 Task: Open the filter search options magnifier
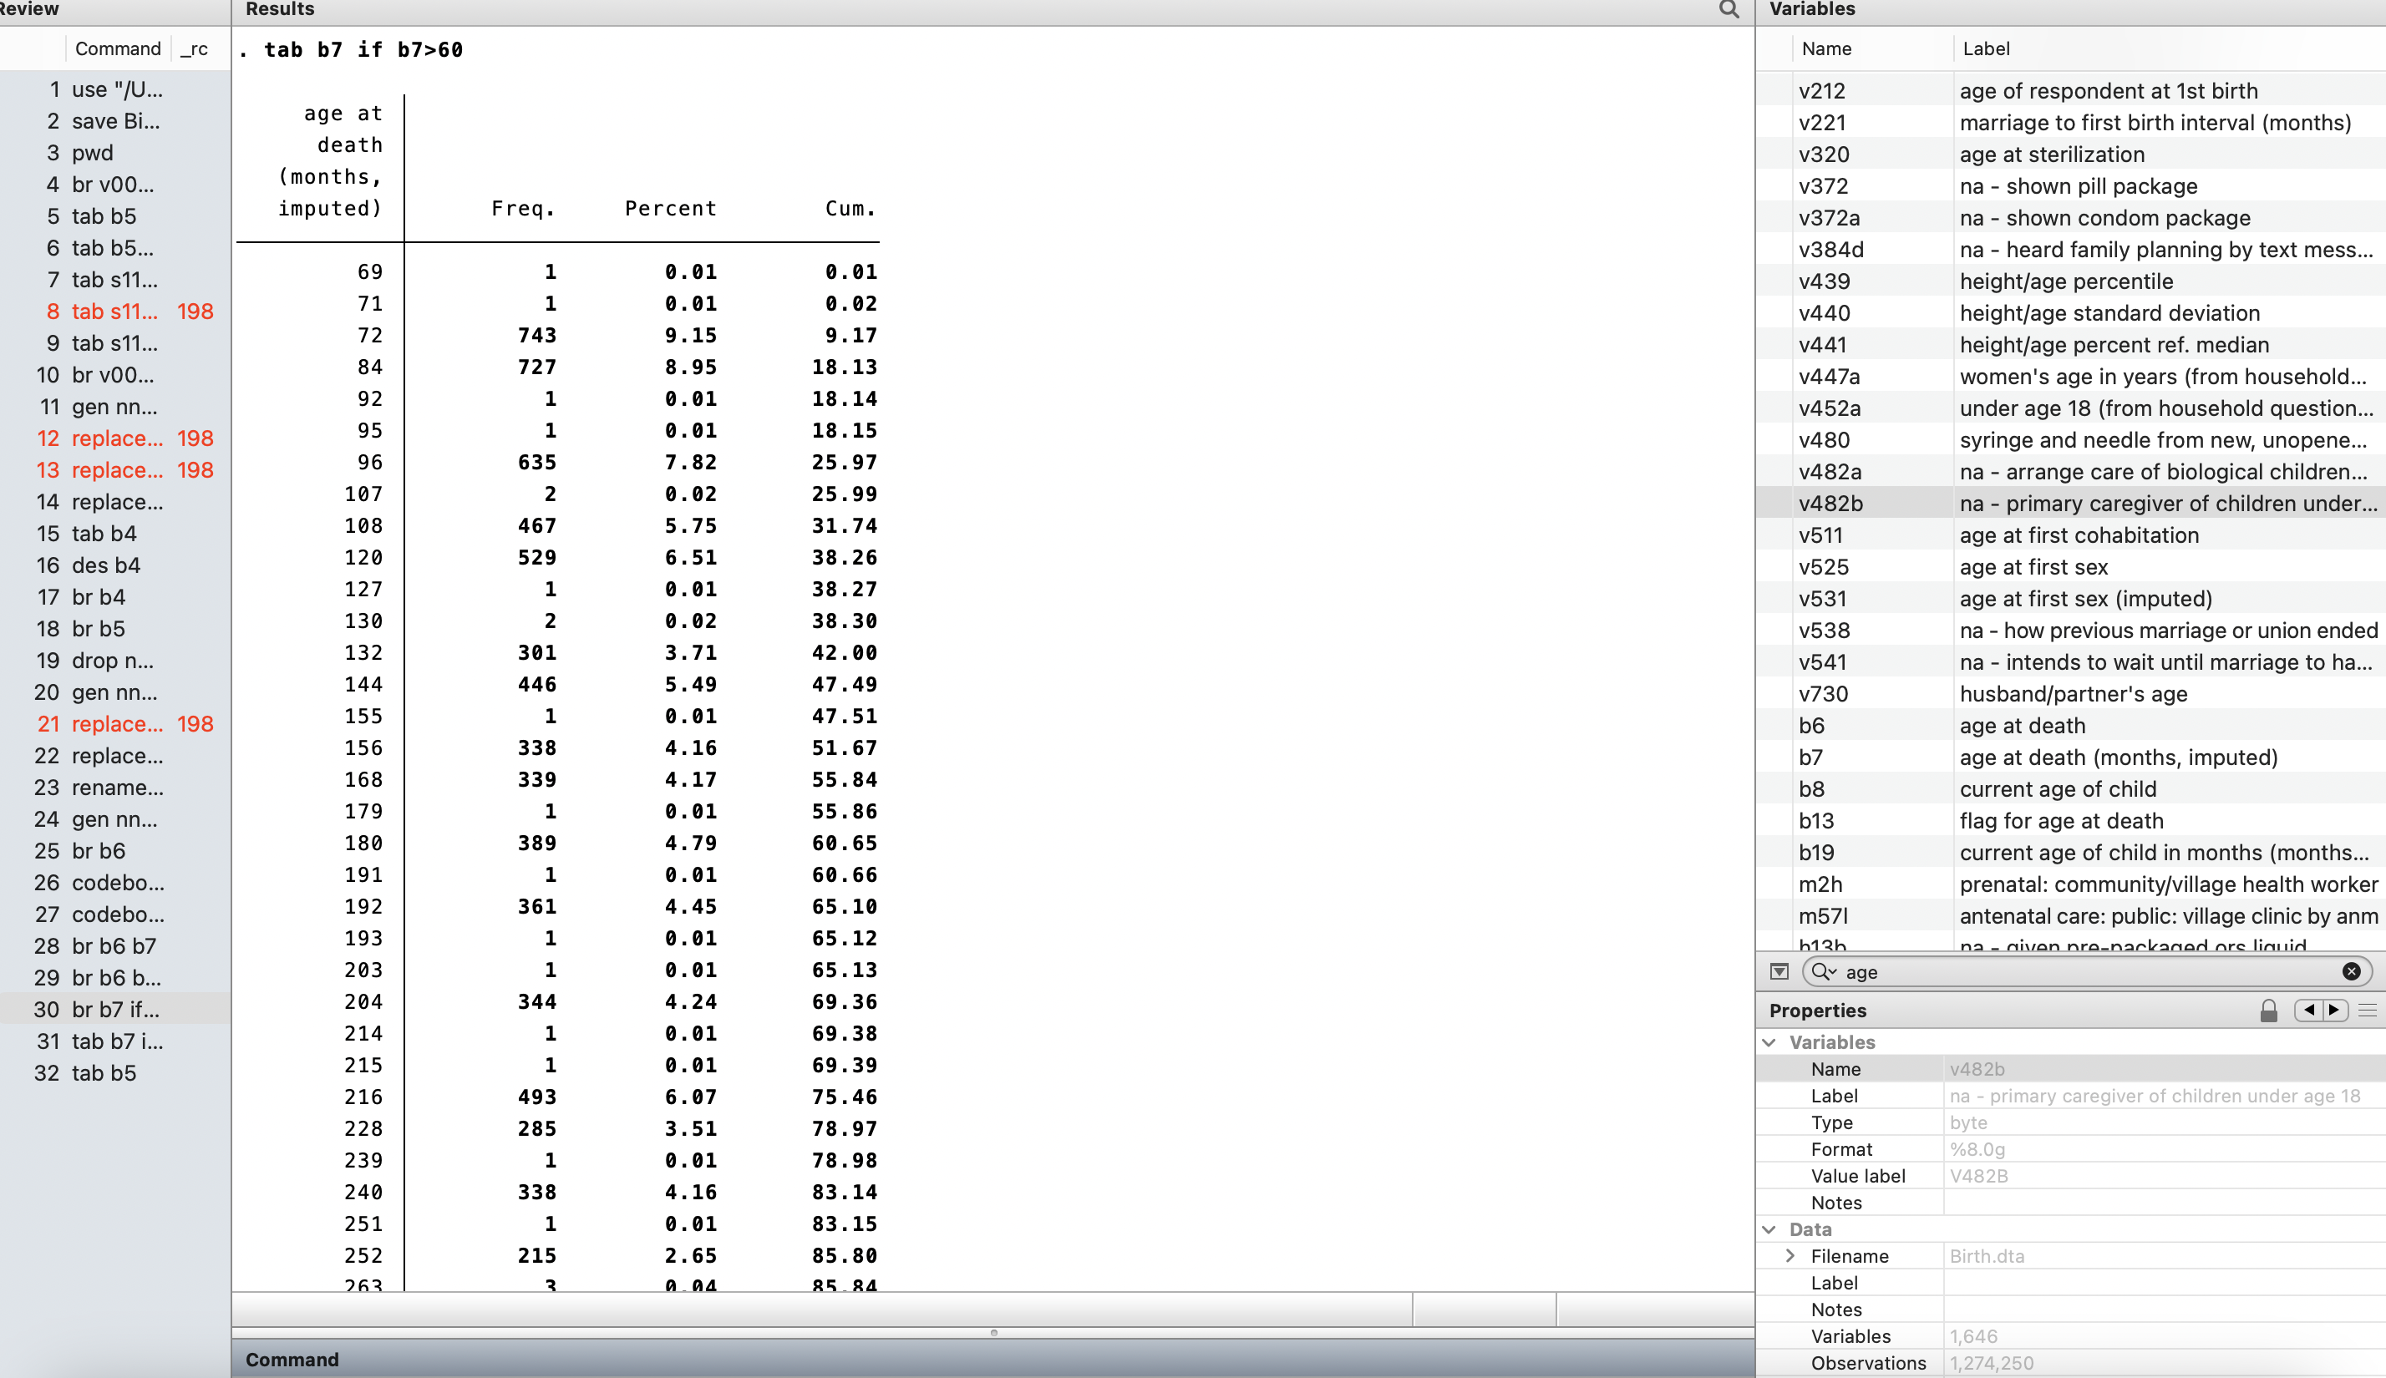[1823, 972]
